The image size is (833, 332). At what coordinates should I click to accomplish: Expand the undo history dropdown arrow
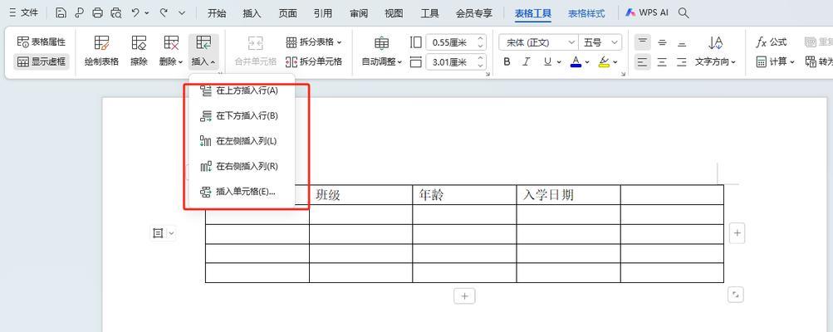[147, 13]
